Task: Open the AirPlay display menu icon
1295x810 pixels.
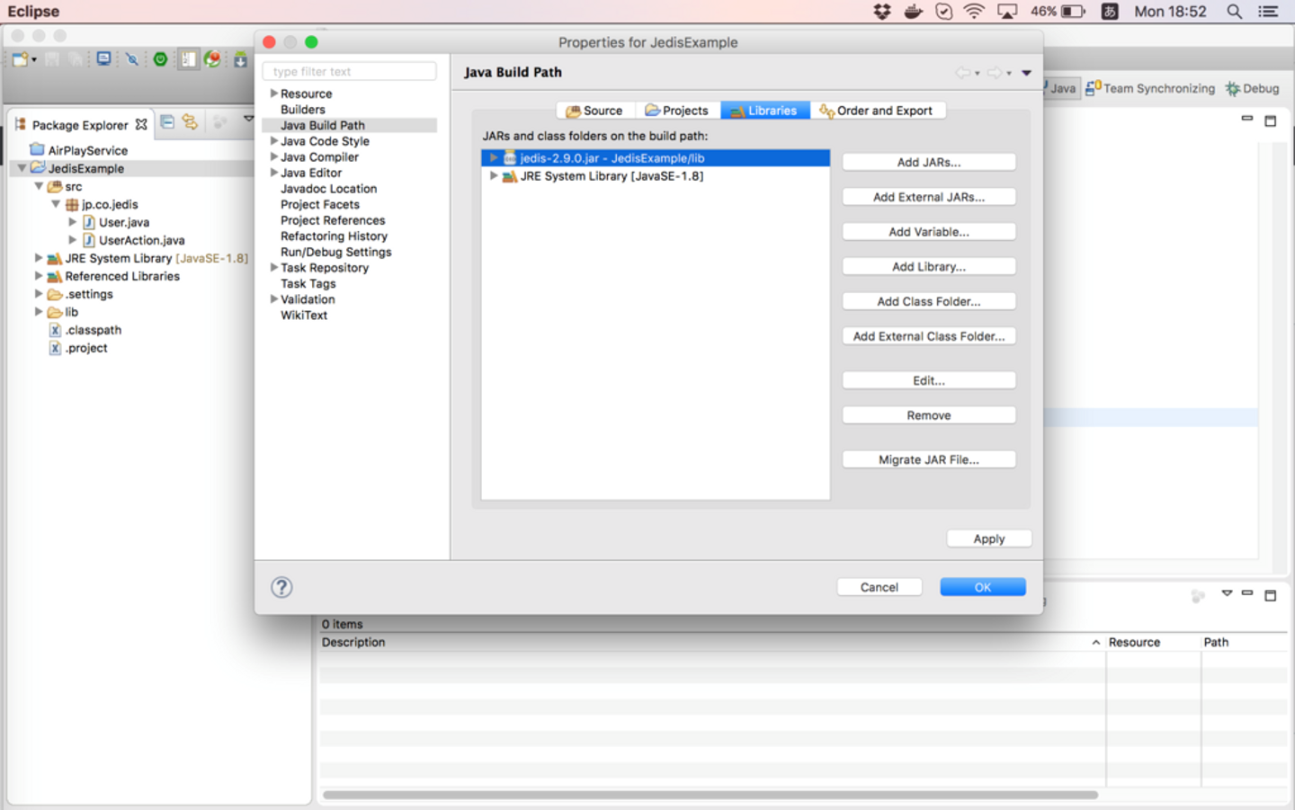Action: [x=1007, y=12]
